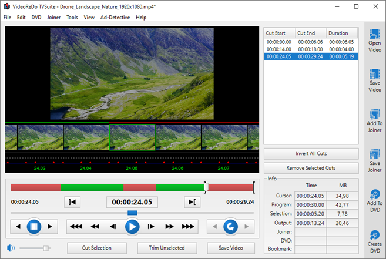Open the View menu

coord(89,18)
